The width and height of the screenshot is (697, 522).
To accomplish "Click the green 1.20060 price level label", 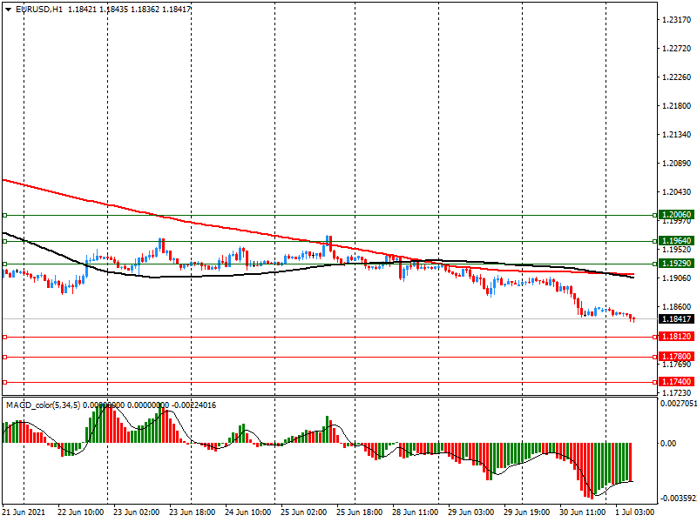I will pyautogui.click(x=676, y=215).
